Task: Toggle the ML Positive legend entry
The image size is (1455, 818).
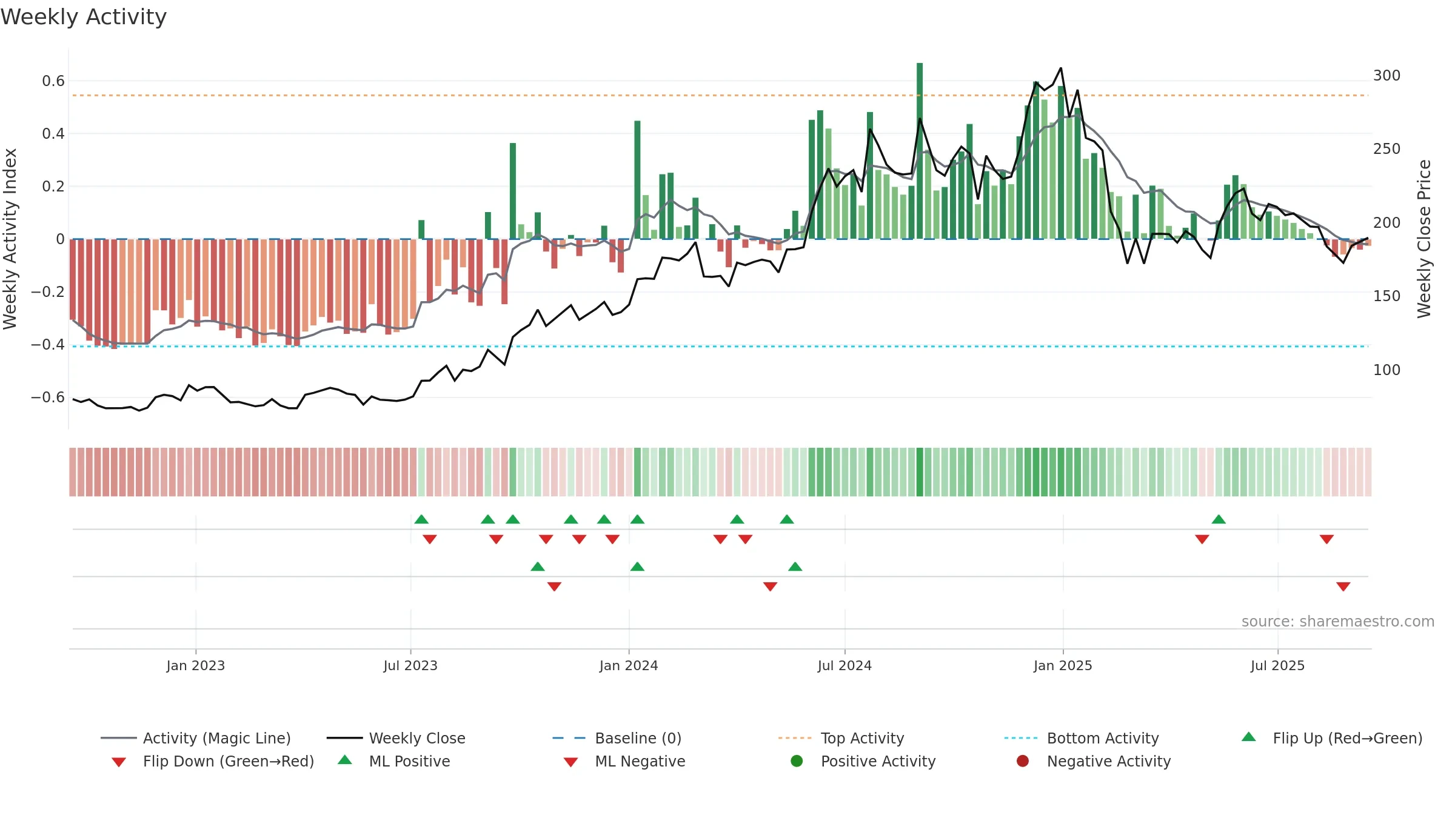Action: pos(393,761)
